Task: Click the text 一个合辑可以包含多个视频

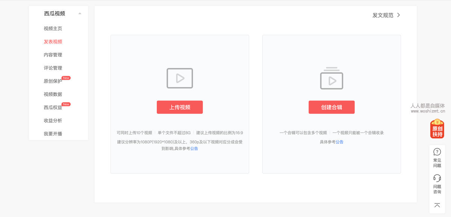Action: [x=303, y=133]
